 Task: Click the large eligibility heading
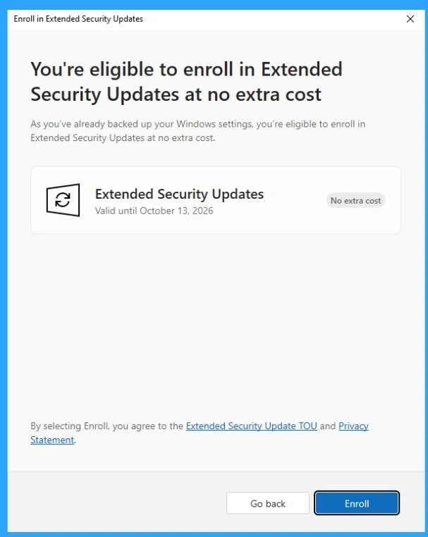coord(186,70)
